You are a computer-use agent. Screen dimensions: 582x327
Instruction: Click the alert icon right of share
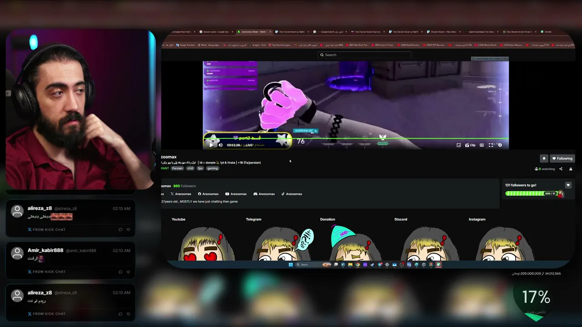[x=571, y=169]
